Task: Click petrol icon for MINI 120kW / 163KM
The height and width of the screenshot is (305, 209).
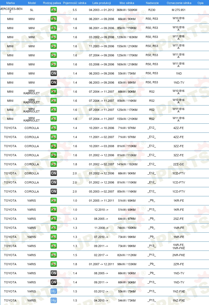Action: click(54, 37)
